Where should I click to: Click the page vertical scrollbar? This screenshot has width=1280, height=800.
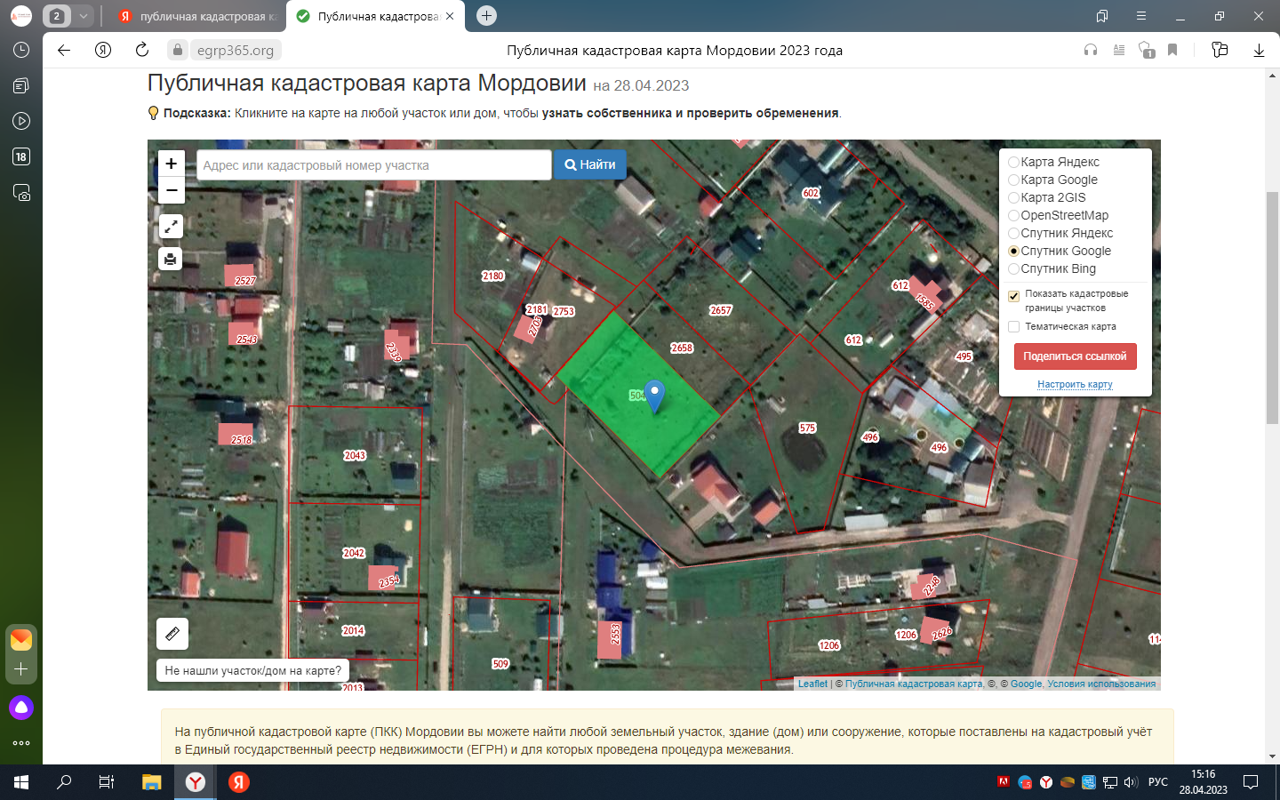[1272, 306]
